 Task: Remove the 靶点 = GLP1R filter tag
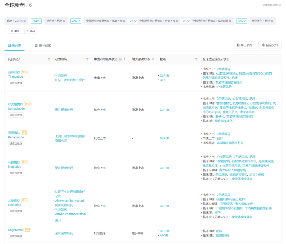(x=25, y=21)
